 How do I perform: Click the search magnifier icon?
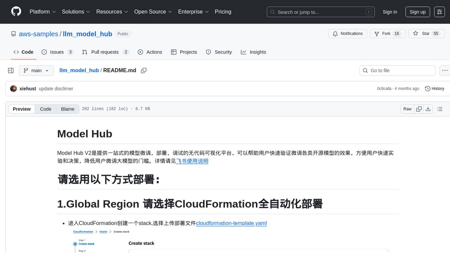click(273, 12)
